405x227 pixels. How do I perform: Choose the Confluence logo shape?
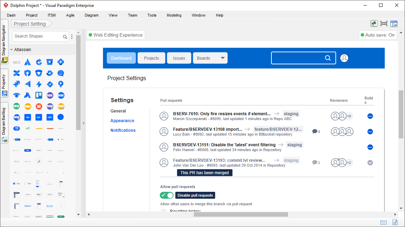(x=17, y=73)
